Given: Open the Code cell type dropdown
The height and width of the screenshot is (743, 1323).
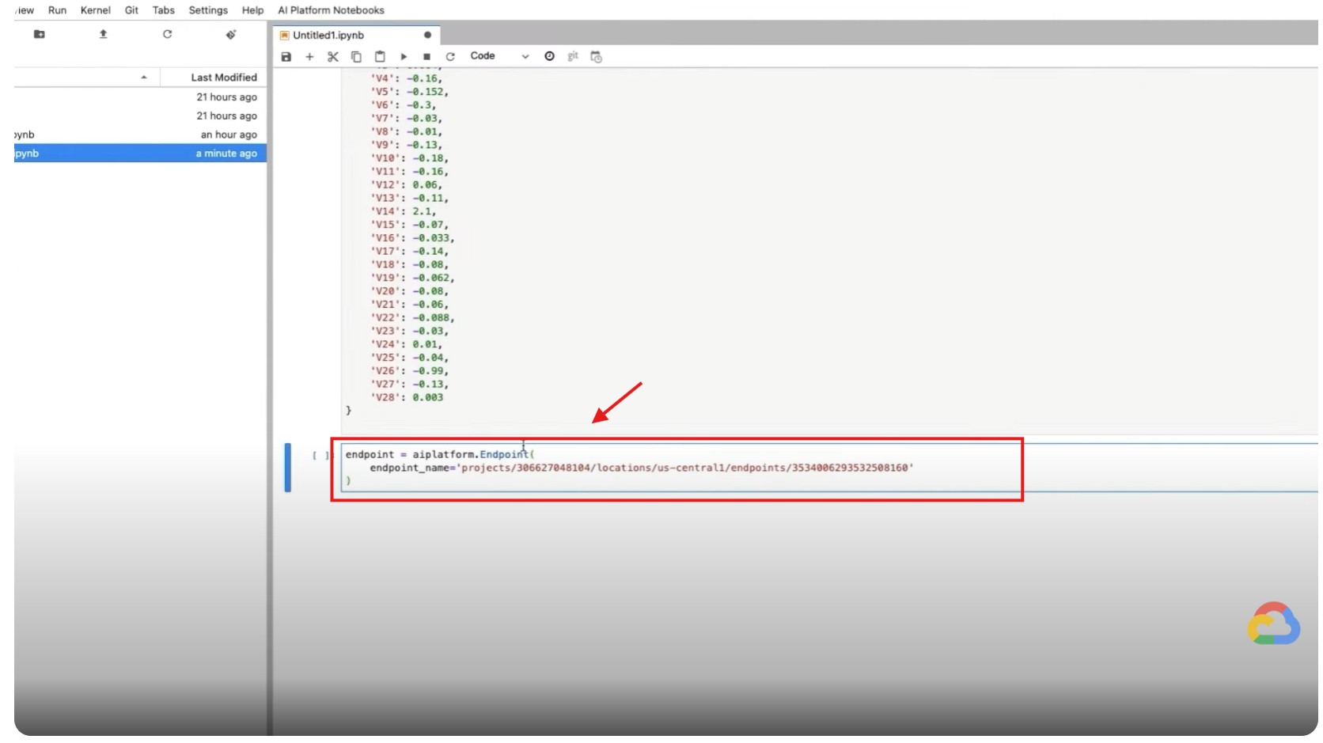Looking at the screenshot, I should click(x=498, y=56).
